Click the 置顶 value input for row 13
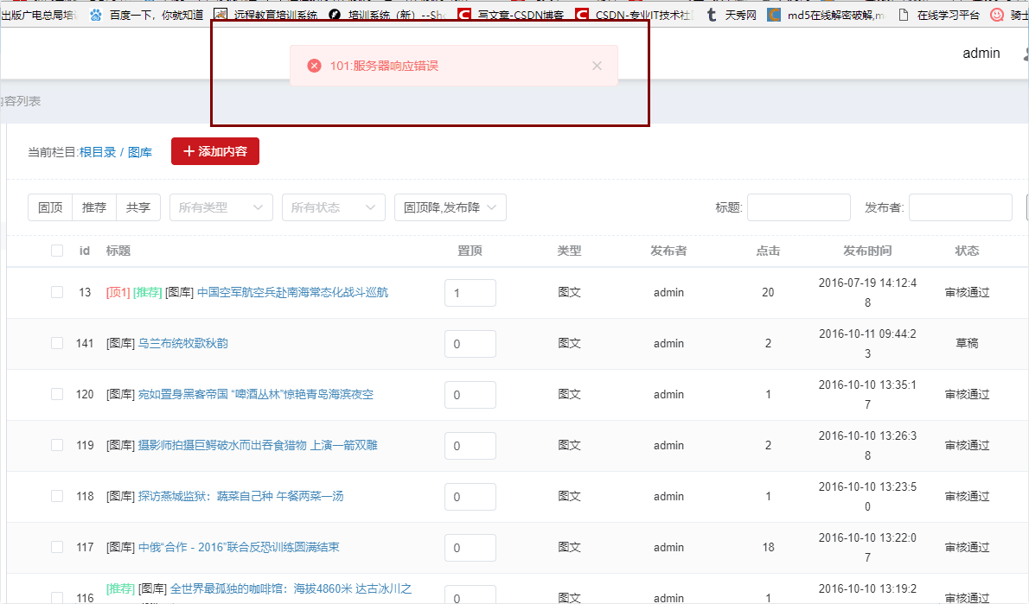 tap(470, 292)
